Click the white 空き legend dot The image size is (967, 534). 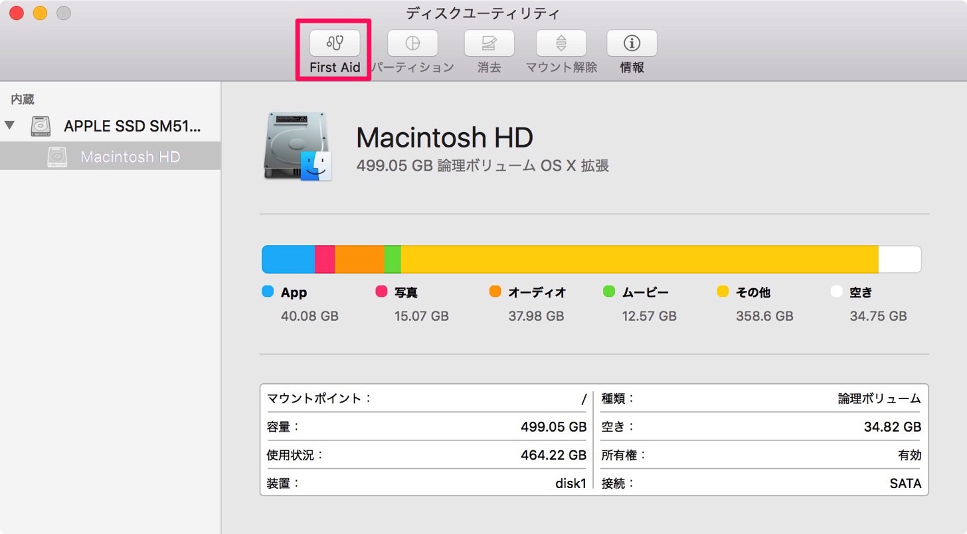(x=837, y=292)
